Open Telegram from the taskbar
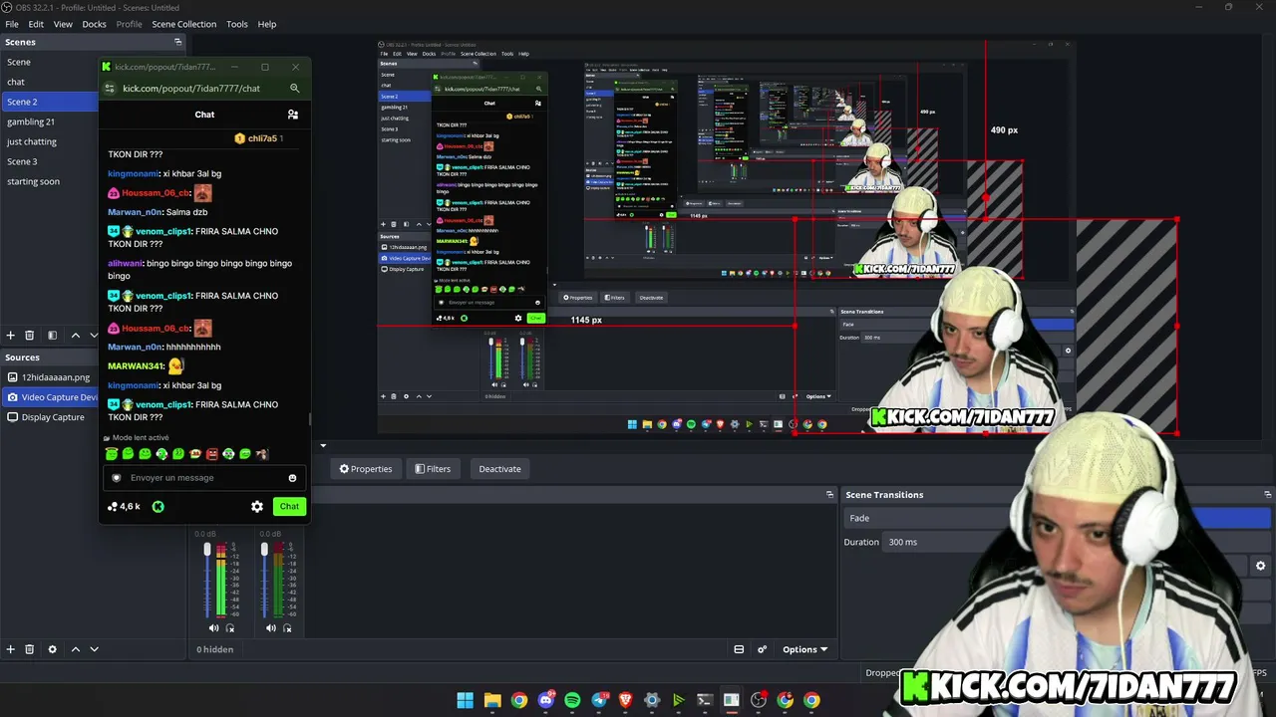 (x=599, y=700)
